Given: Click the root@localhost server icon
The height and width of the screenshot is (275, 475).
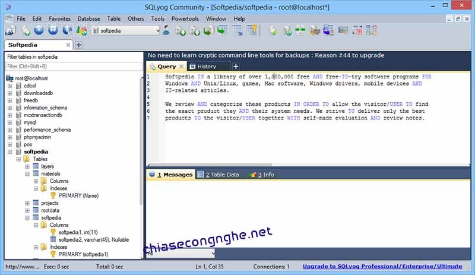Looking at the screenshot, I should point(10,78).
